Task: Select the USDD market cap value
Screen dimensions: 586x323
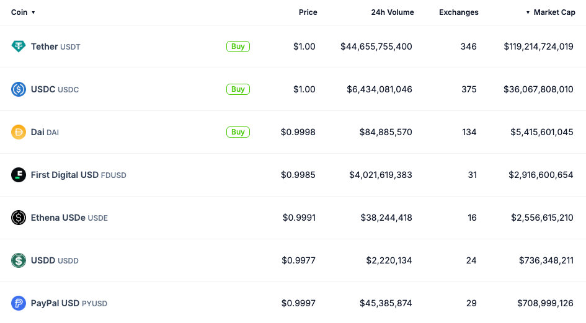Action: (x=546, y=260)
